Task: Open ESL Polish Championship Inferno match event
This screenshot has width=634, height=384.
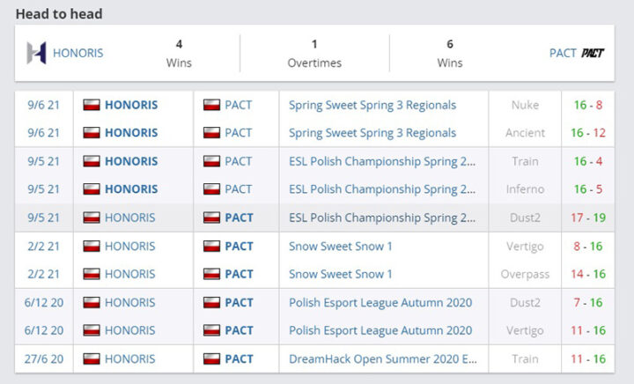Action: [x=382, y=189]
